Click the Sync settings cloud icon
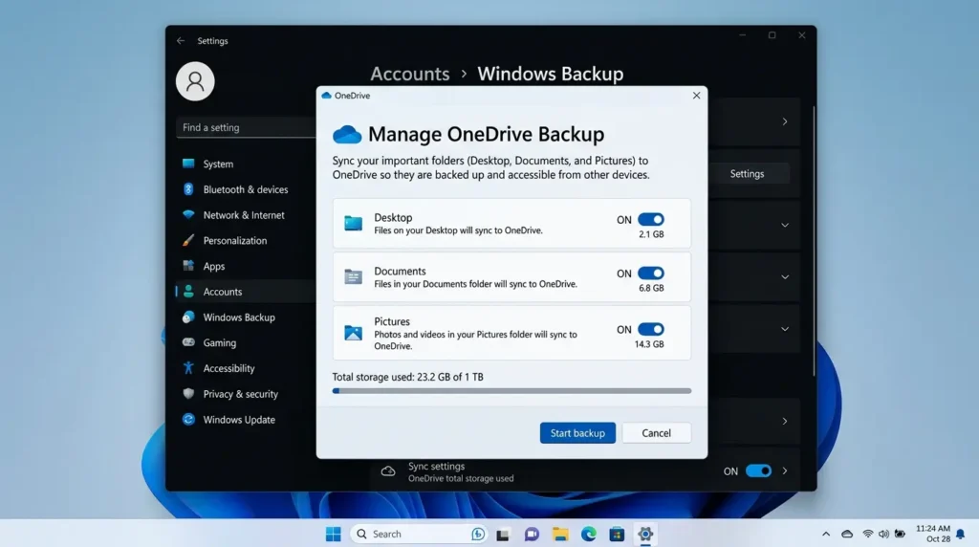The width and height of the screenshot is (979, 547). pos(388,471)
